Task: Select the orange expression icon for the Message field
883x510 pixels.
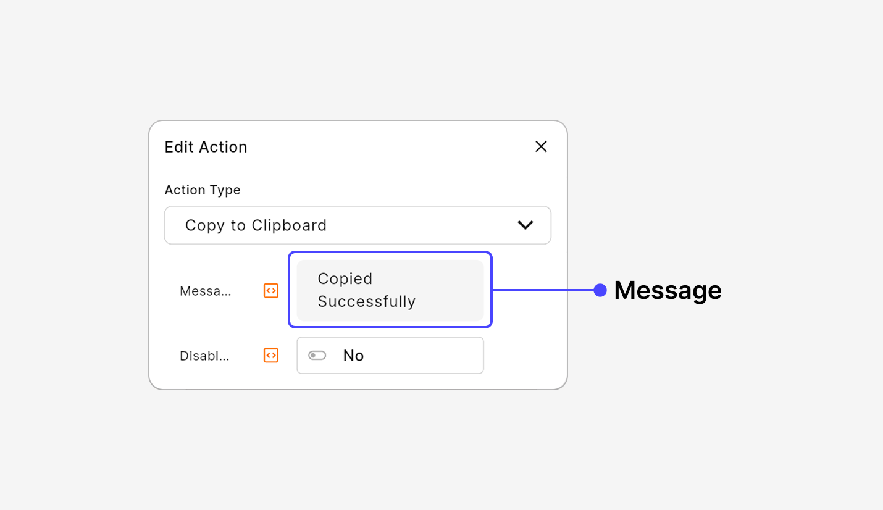Action: (270, 290)
